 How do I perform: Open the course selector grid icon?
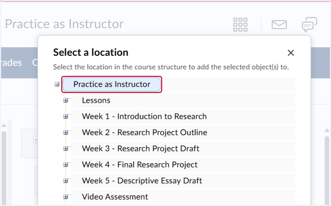[x=240, y=25]
